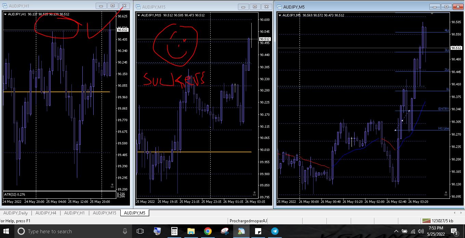Screen dimensions: 465x238
Task: Click the battery tray icon
Action: [x=404, y=232]
